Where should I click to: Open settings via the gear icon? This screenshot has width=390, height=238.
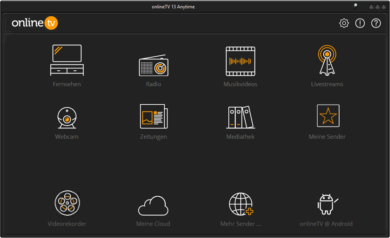pos(344,24)
